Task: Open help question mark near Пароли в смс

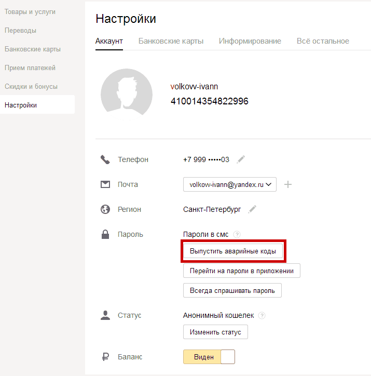Action: pos(237,234)
